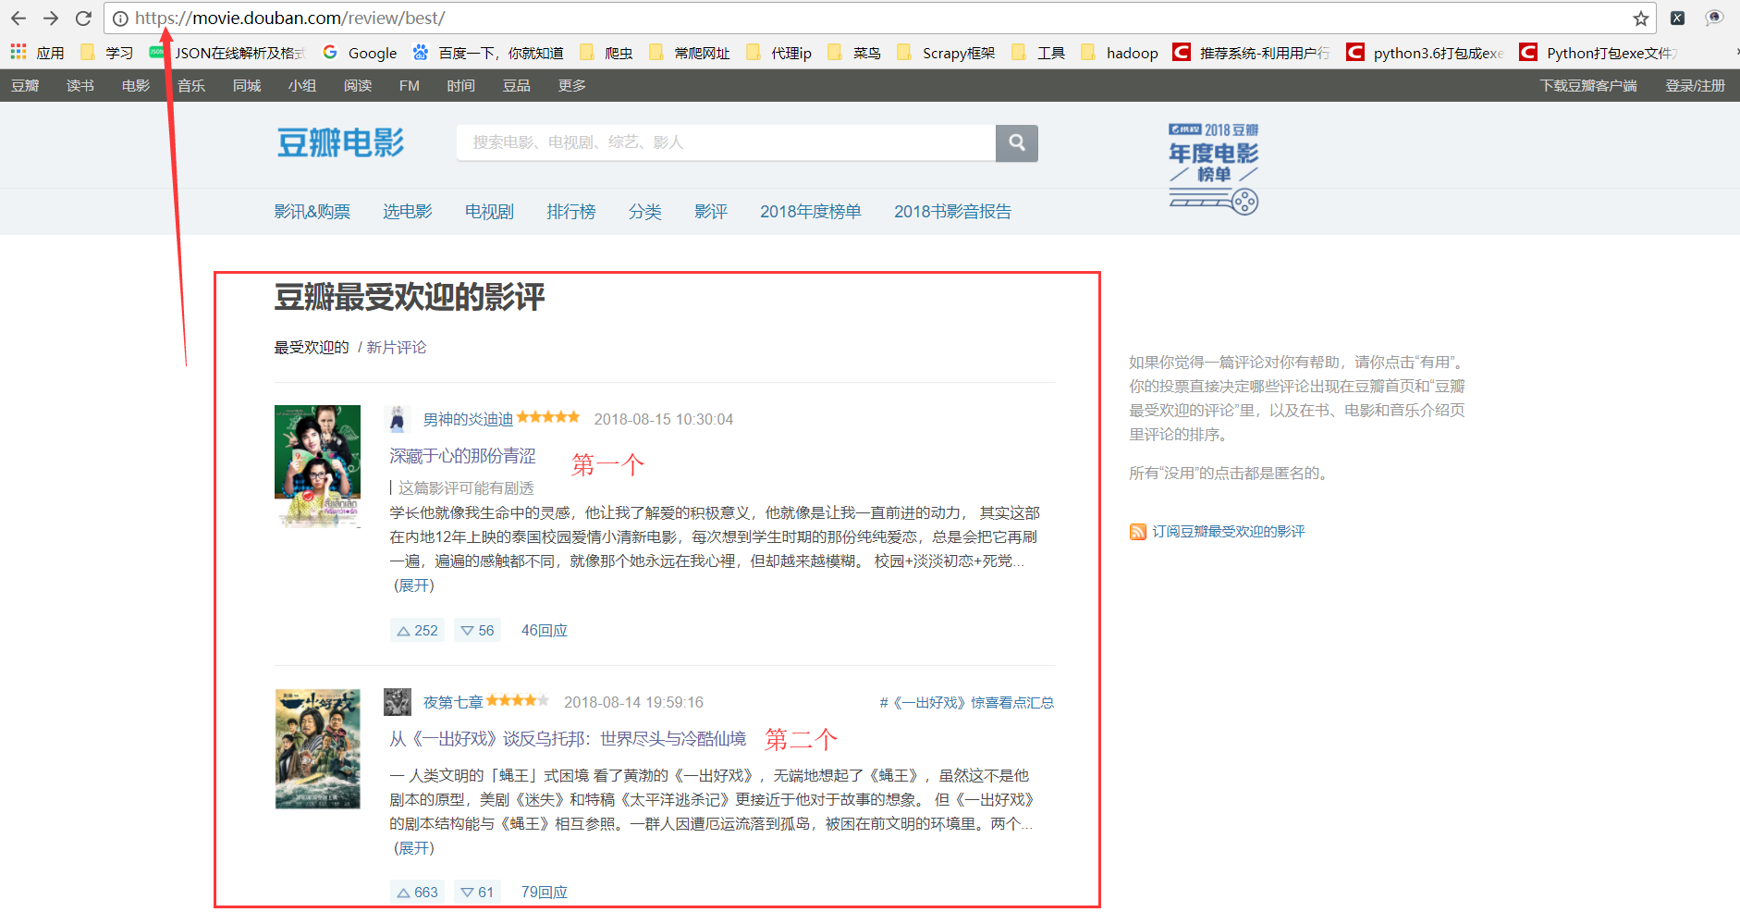Open FM in top navigation
The width and height of the screenshot is (1740, 912).
click(x=410, y=85)
